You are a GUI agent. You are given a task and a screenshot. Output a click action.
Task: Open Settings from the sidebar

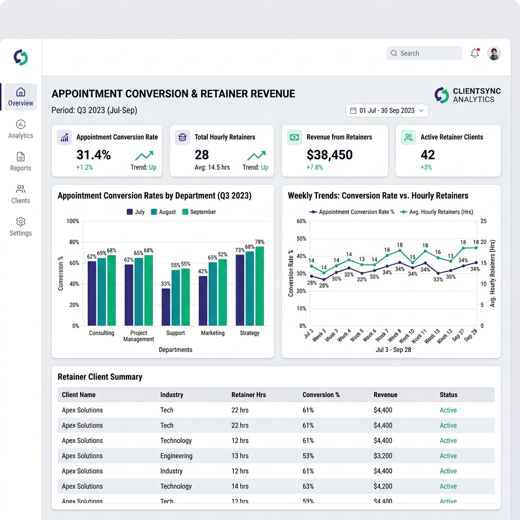point(20,227)
